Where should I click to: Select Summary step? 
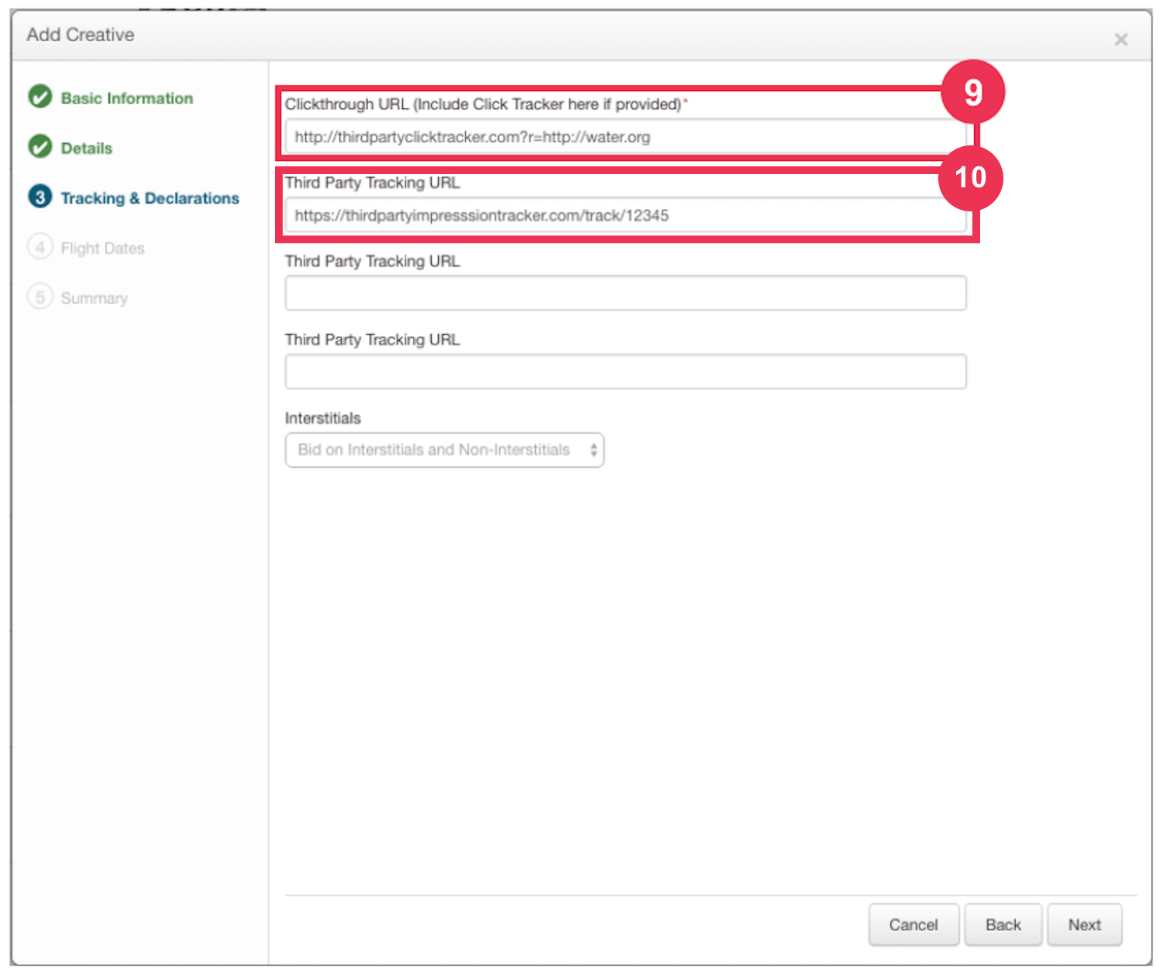click(94, 298)
